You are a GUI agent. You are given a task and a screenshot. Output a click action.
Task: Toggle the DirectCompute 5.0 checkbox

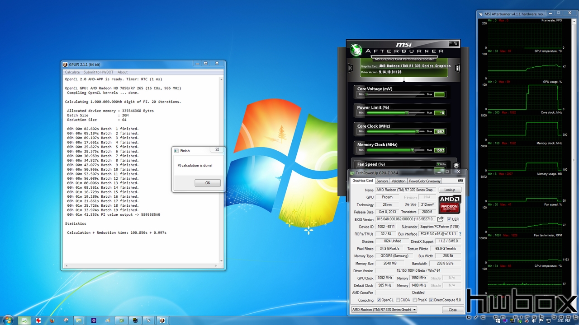point(431,300)
